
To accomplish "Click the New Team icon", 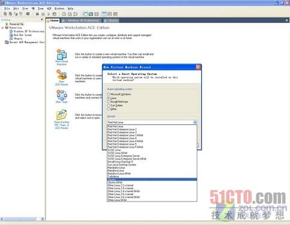I will pyautogui.click(x=62, y=95).
